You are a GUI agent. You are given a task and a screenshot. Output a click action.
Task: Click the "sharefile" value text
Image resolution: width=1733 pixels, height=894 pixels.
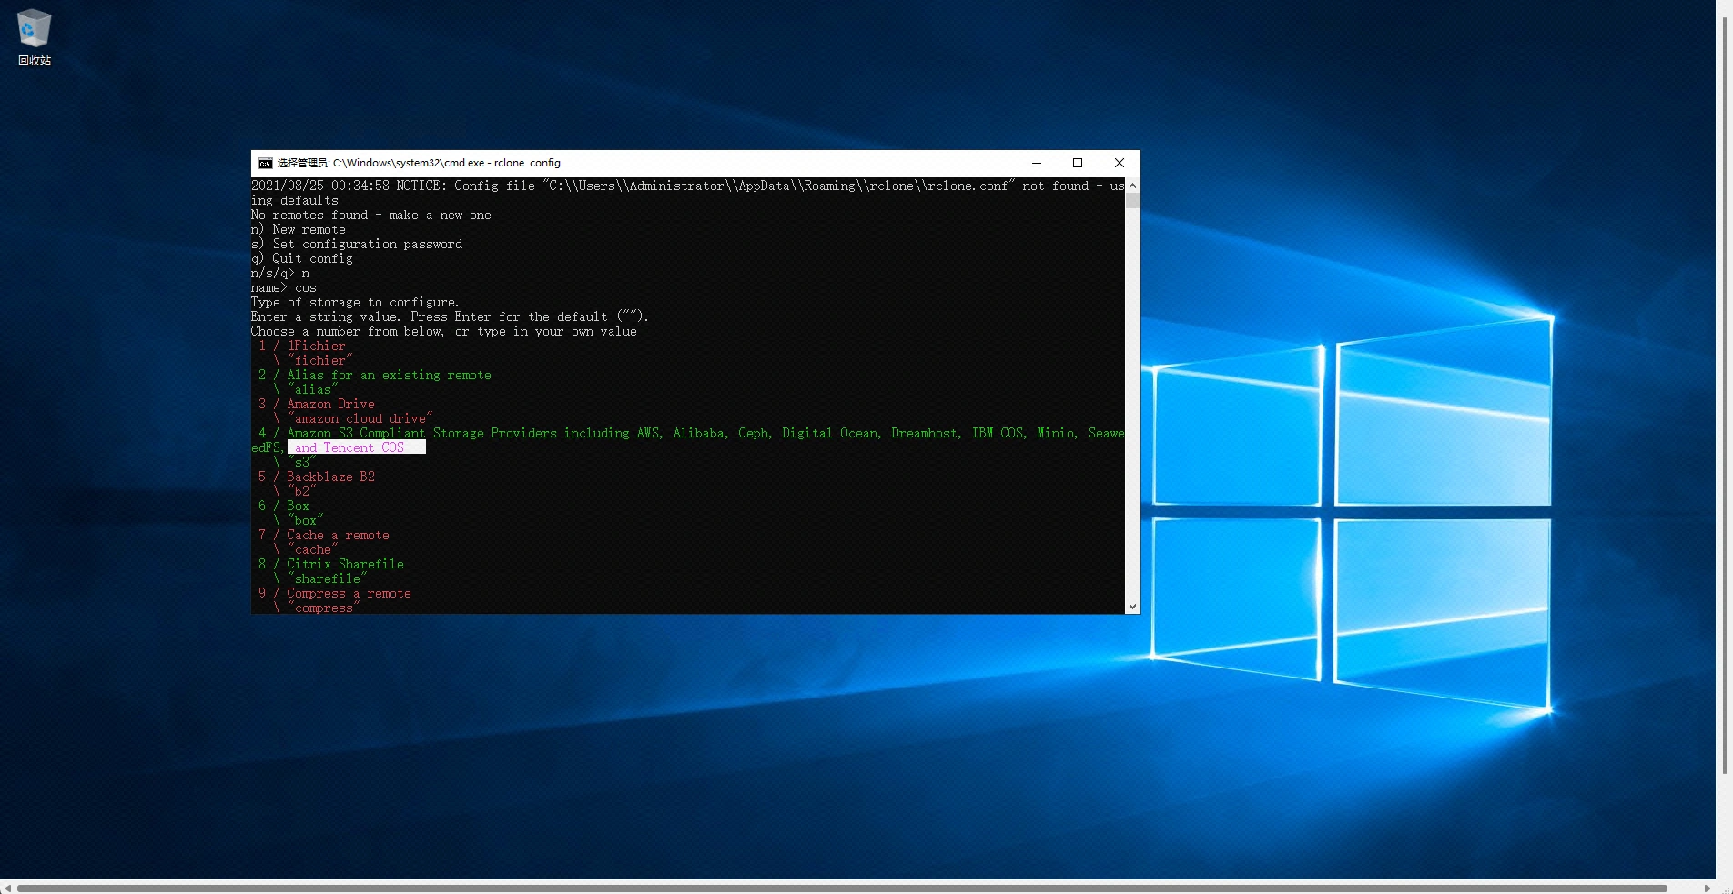point(328,578)
